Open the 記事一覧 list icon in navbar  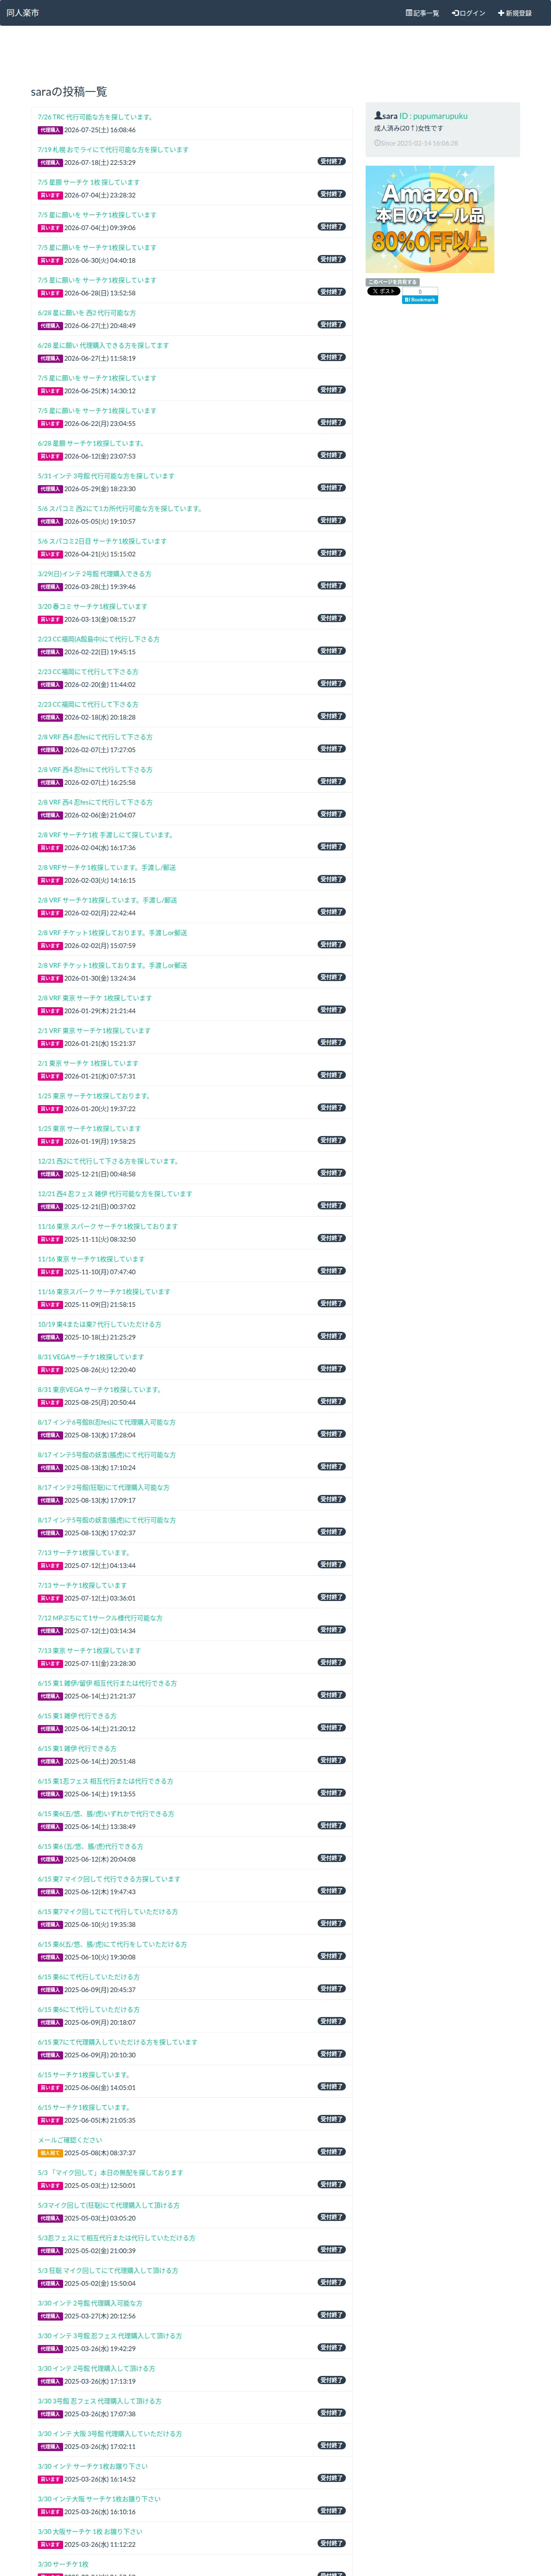click(409, 13)
